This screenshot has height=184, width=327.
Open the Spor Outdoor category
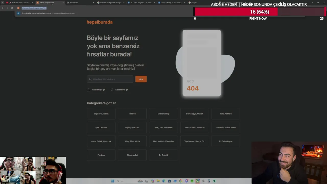(101, 128)
